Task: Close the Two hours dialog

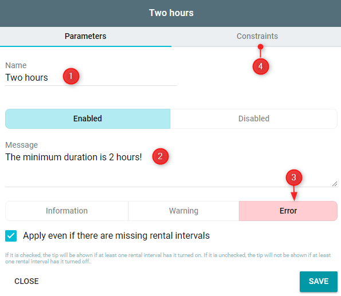Action: (x=26, y=281)
